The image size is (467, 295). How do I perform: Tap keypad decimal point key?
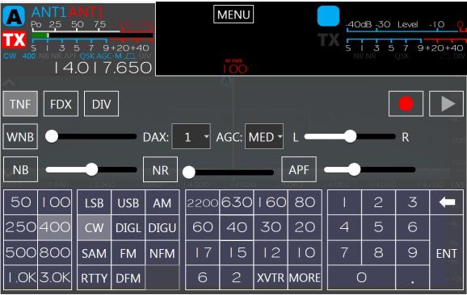(x=413, y=278)
